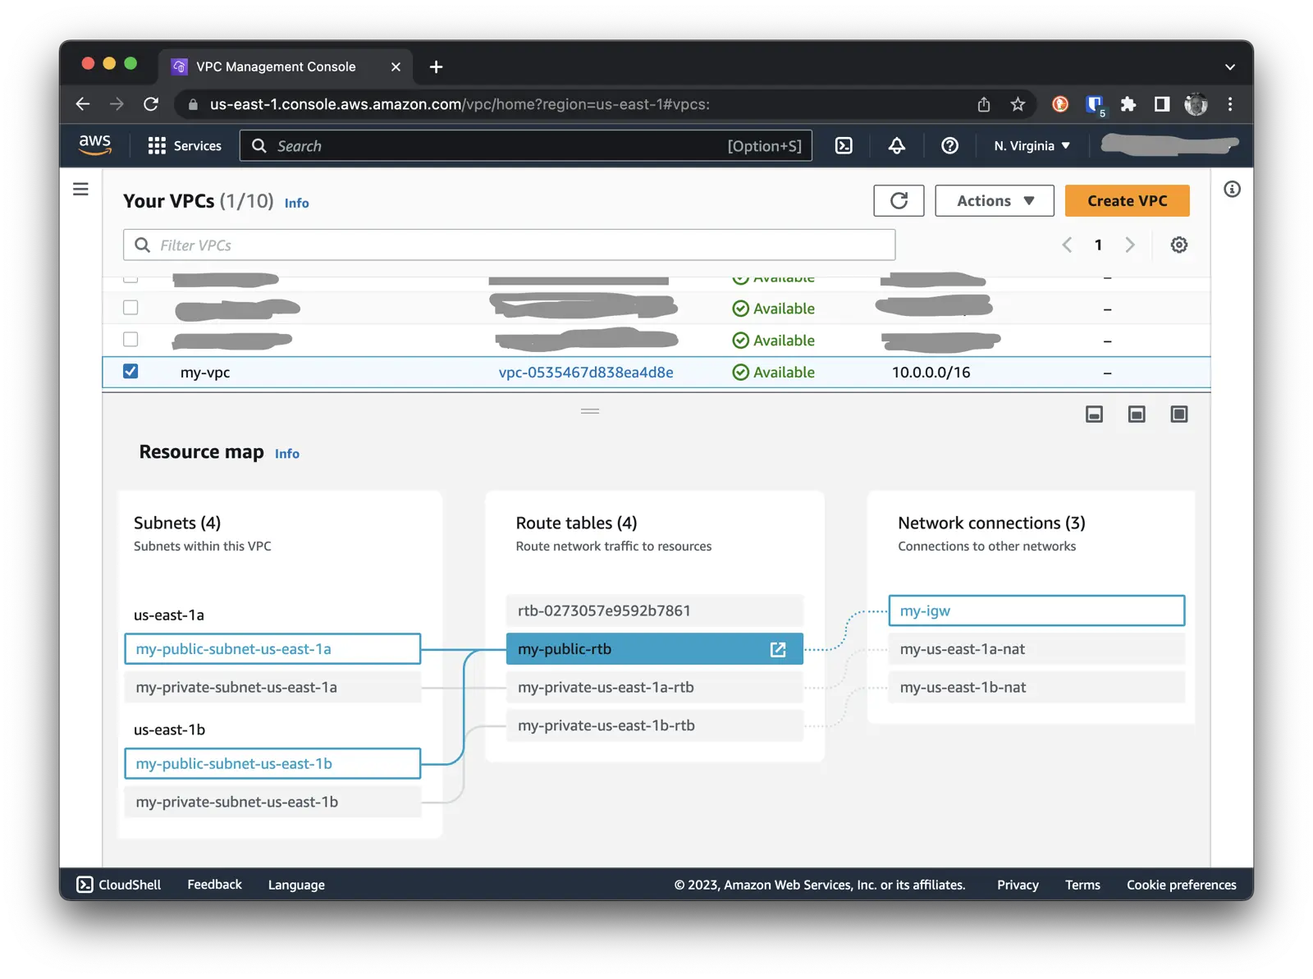Switch resource map to full-size view icon
The image size is (1313, 979).
1179,414
